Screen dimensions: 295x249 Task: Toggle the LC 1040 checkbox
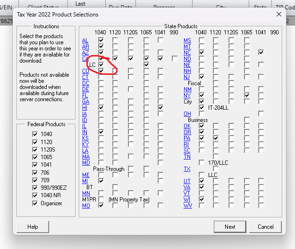pyautogui.click(x=101, y=64)
